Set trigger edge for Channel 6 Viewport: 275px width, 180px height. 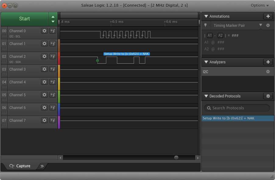[53, 108]
